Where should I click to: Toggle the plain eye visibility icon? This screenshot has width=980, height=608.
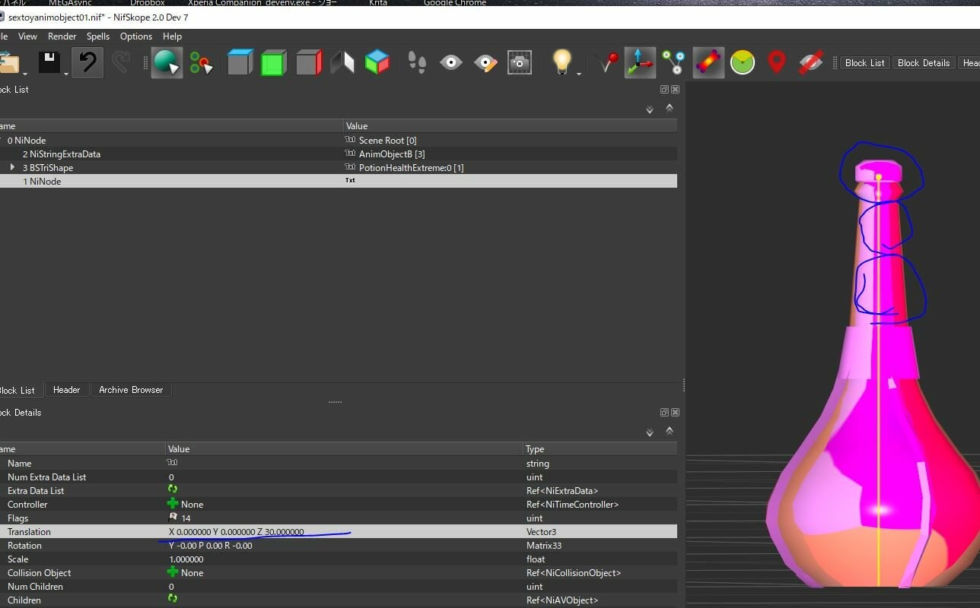click(451, 62)
